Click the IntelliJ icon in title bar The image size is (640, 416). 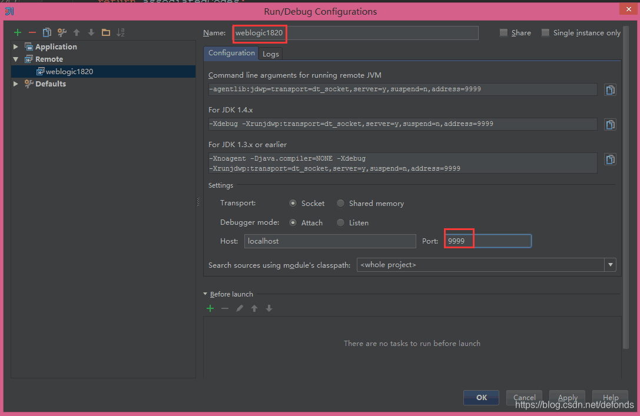[x=9, y=11]
